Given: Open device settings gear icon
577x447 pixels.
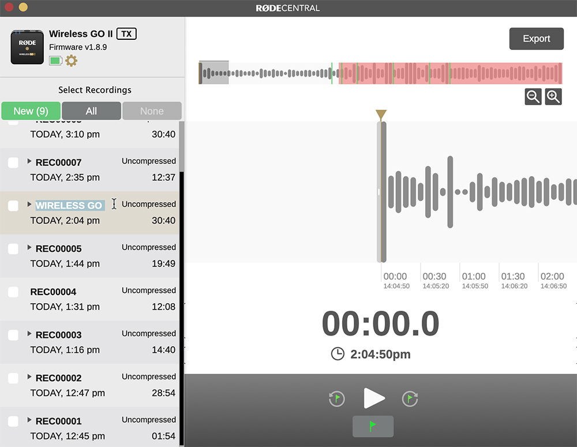Looking at the screenshot, I should coord(71,61).
